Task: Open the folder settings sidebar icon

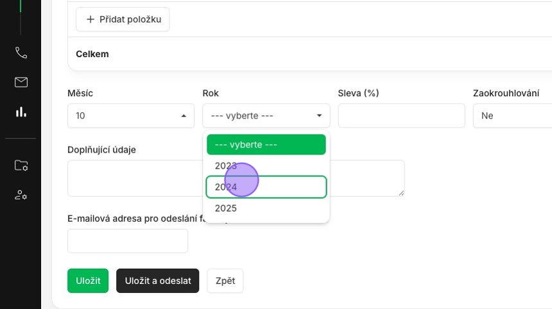Action: point(21,165)
